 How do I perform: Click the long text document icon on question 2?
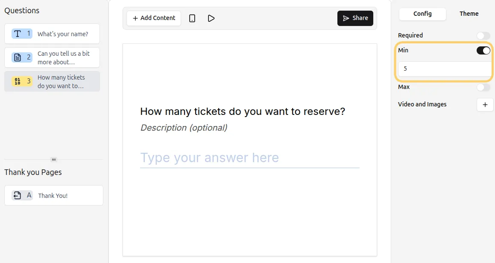coord(18,57)
